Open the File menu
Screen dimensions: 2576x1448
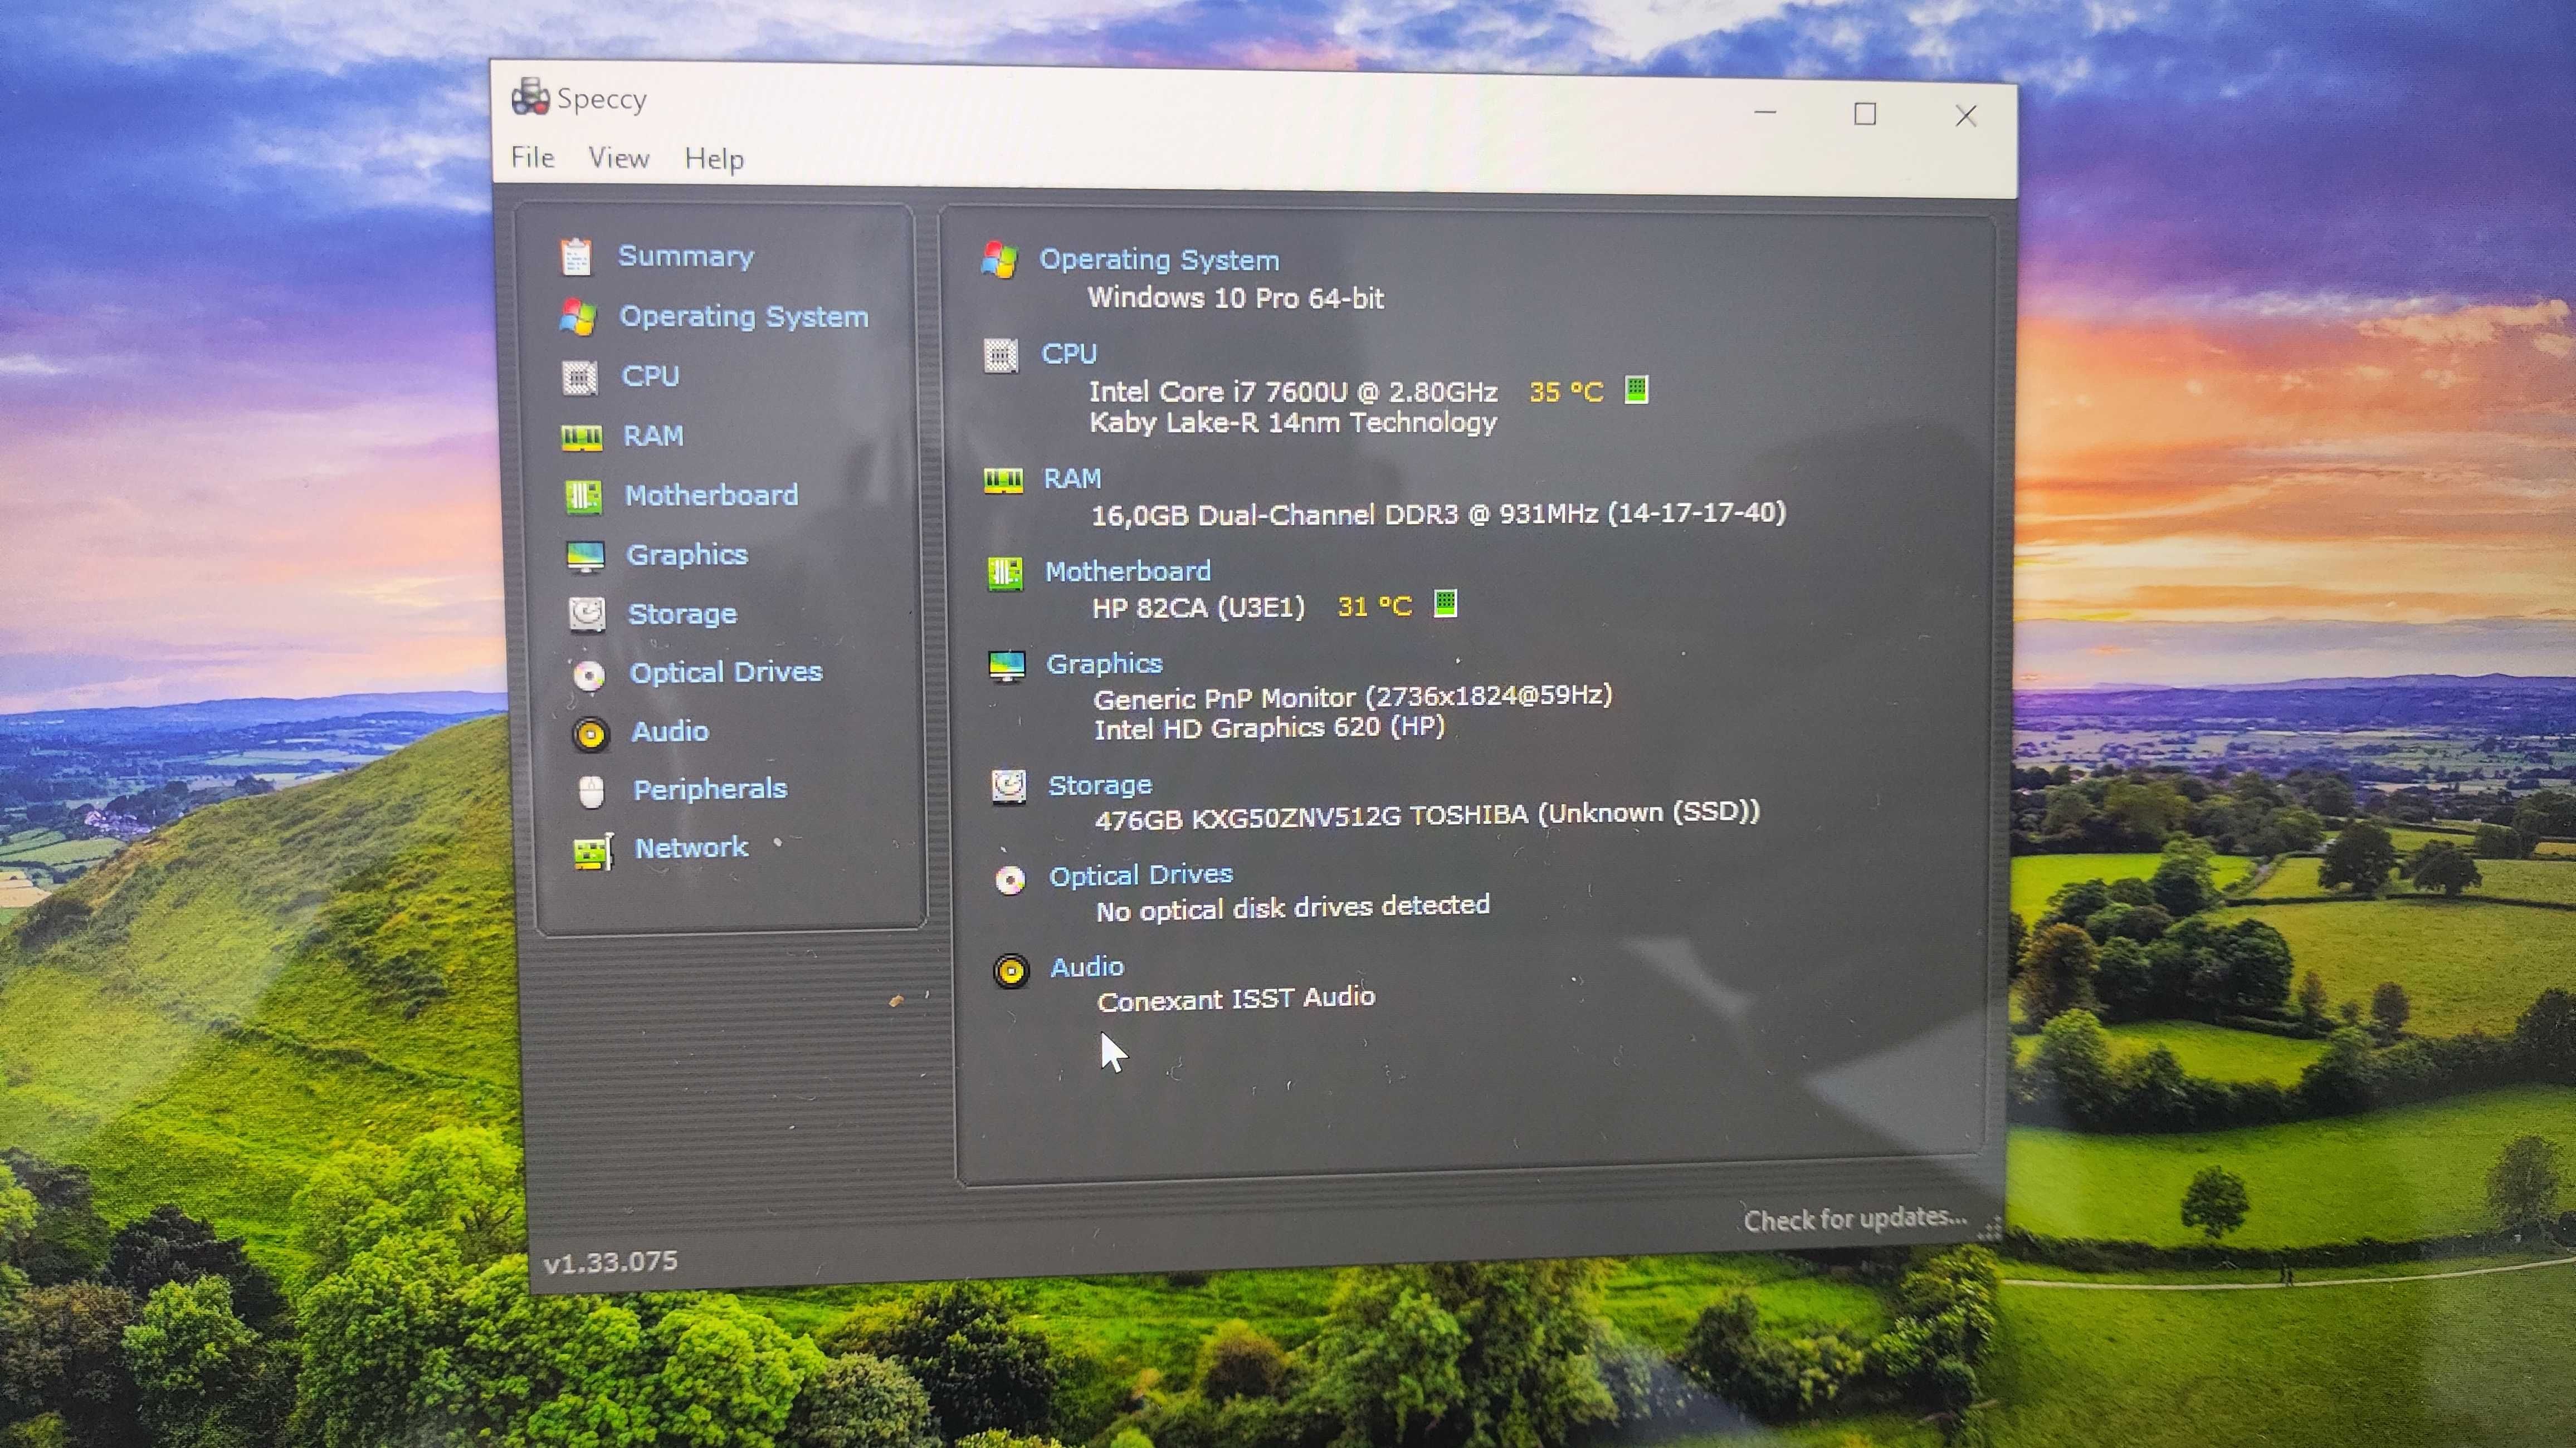click(532, 157)
